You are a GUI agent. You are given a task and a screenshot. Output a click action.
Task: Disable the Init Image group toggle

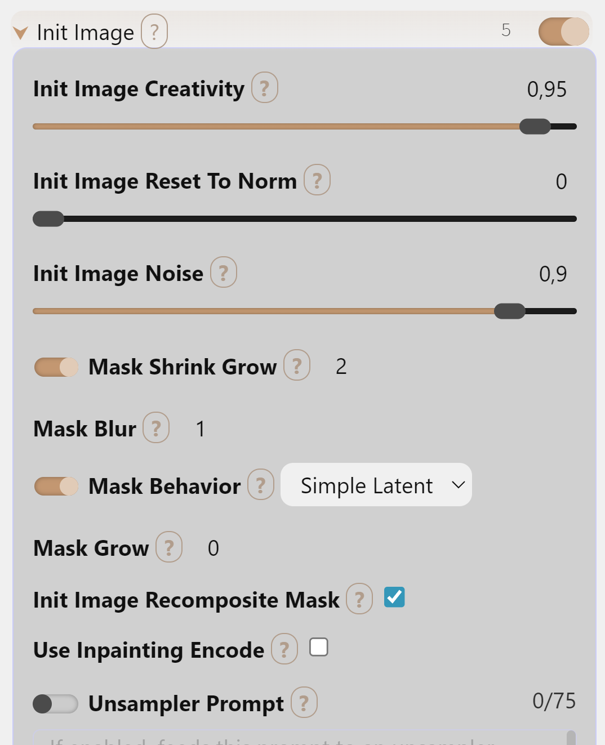[563, 32]
